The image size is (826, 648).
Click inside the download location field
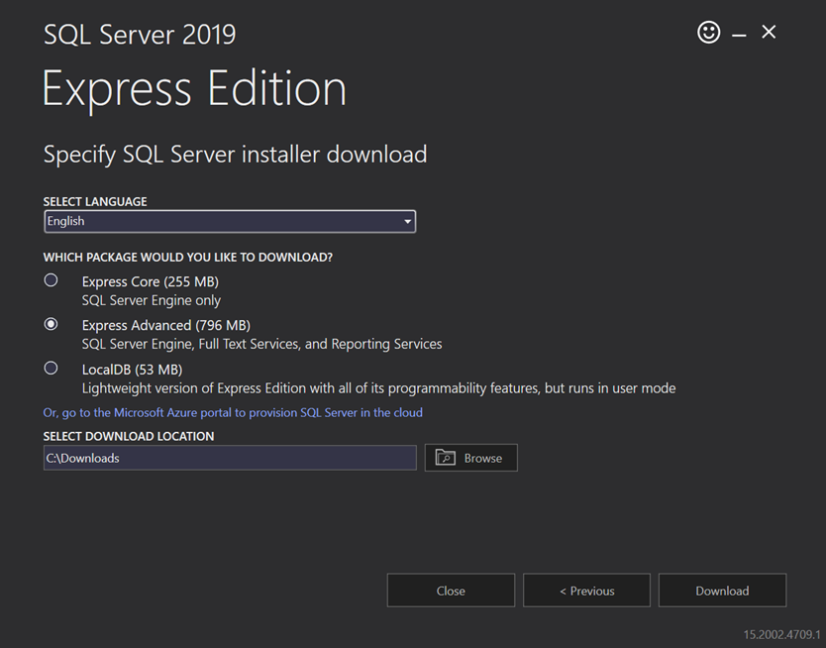(230, 458)
